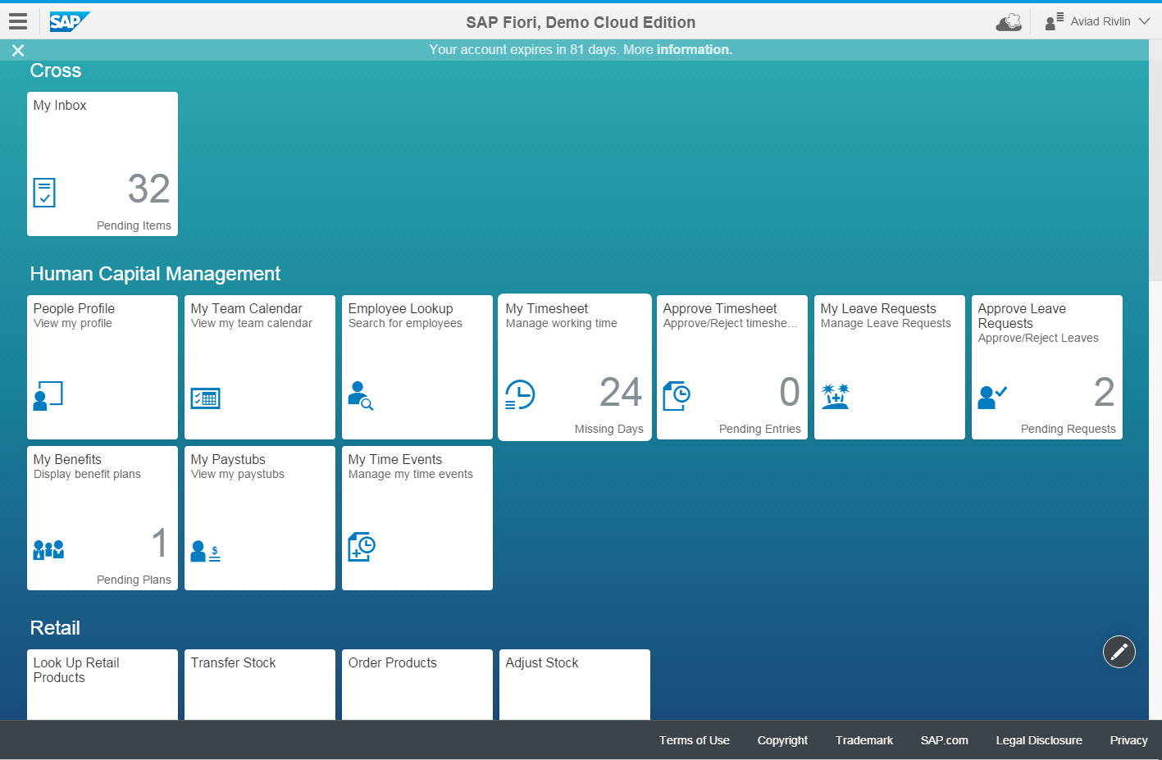The width and height of the screenshot is (1162, 760).
Task: Click the palm tree Leave Requests icon
Action: coord(836,396)
